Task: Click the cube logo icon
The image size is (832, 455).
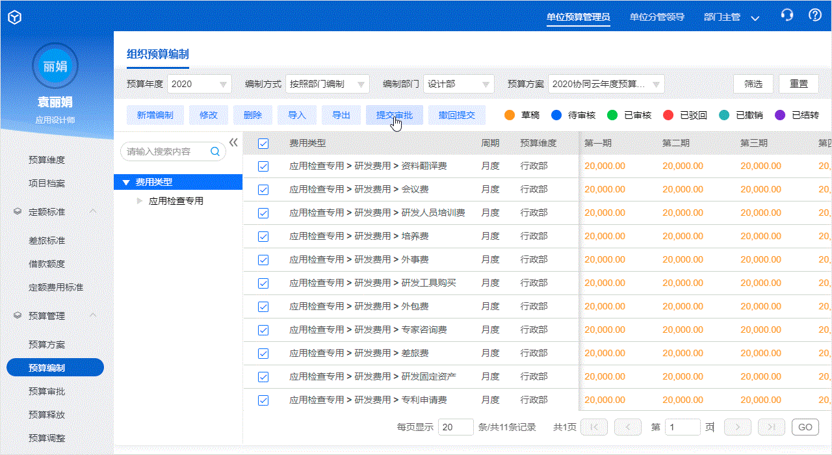Action: [15, 17]
